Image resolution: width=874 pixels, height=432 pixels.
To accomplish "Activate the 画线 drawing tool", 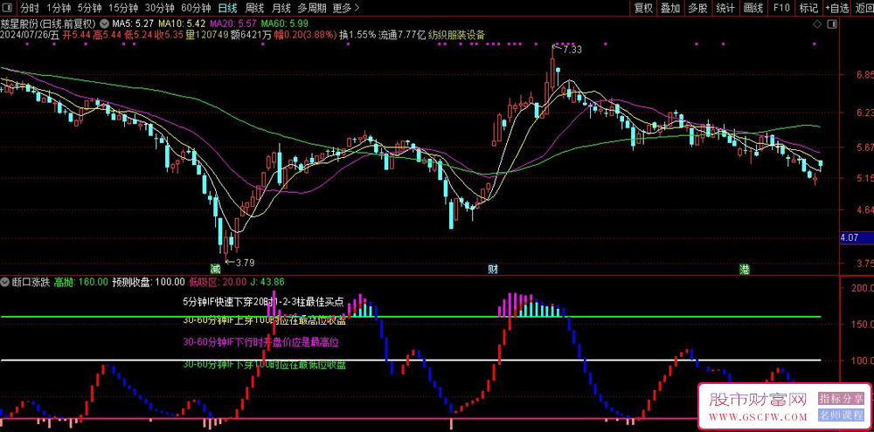I will pos(753,8).
